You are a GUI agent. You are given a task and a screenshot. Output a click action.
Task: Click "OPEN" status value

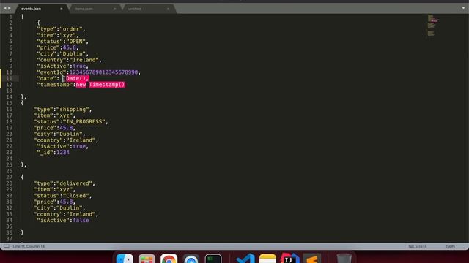pos(76,42)
